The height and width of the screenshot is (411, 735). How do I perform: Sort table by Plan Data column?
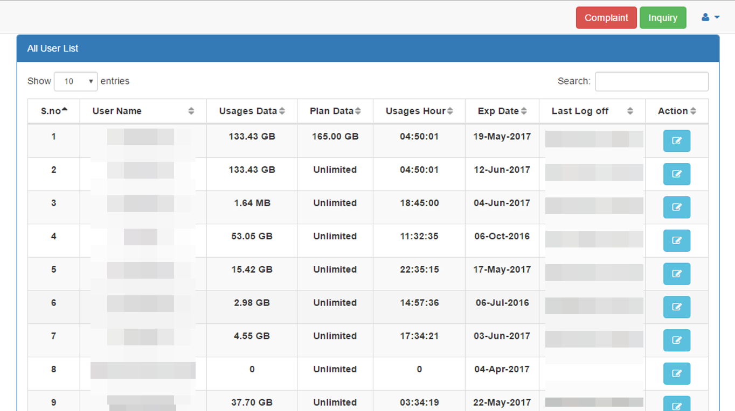335,111
